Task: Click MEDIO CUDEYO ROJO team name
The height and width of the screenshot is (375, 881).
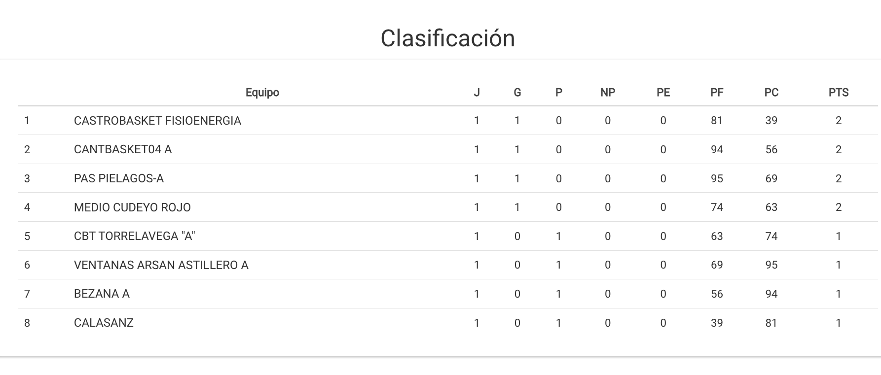Action: point(132,207)
